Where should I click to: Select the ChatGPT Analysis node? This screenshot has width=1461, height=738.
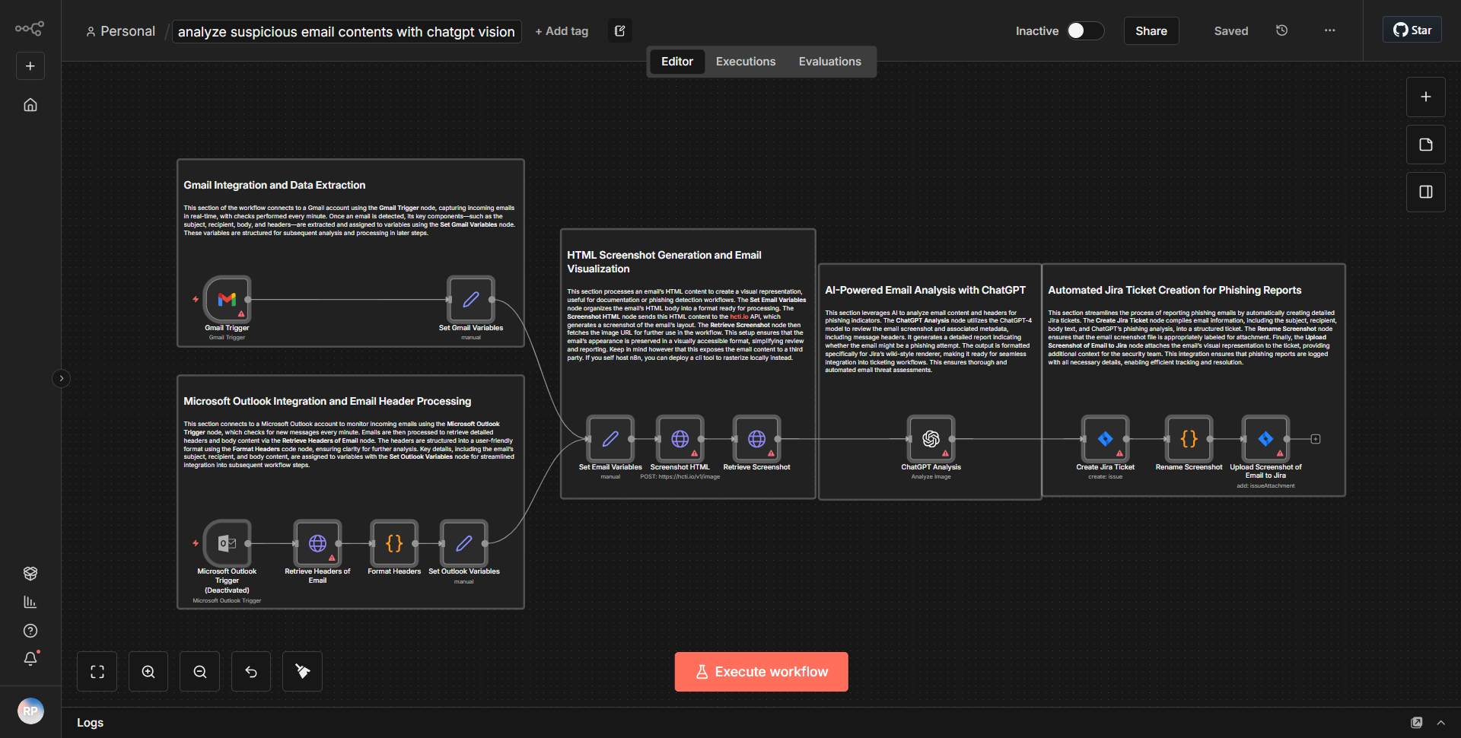pos(930,440)
